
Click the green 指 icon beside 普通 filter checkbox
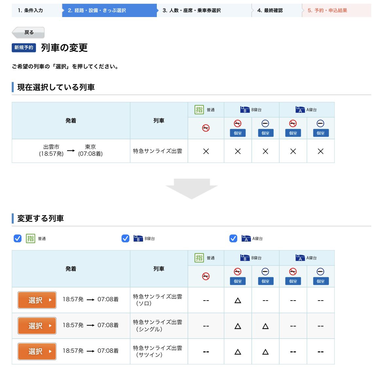click(x=30, y=238)
